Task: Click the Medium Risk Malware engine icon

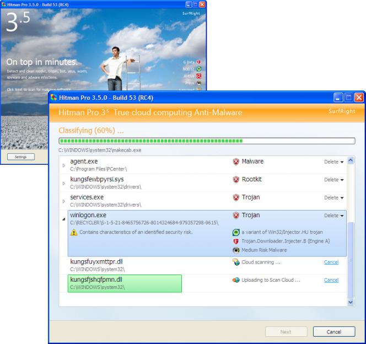Action: (x=236, y=250)
